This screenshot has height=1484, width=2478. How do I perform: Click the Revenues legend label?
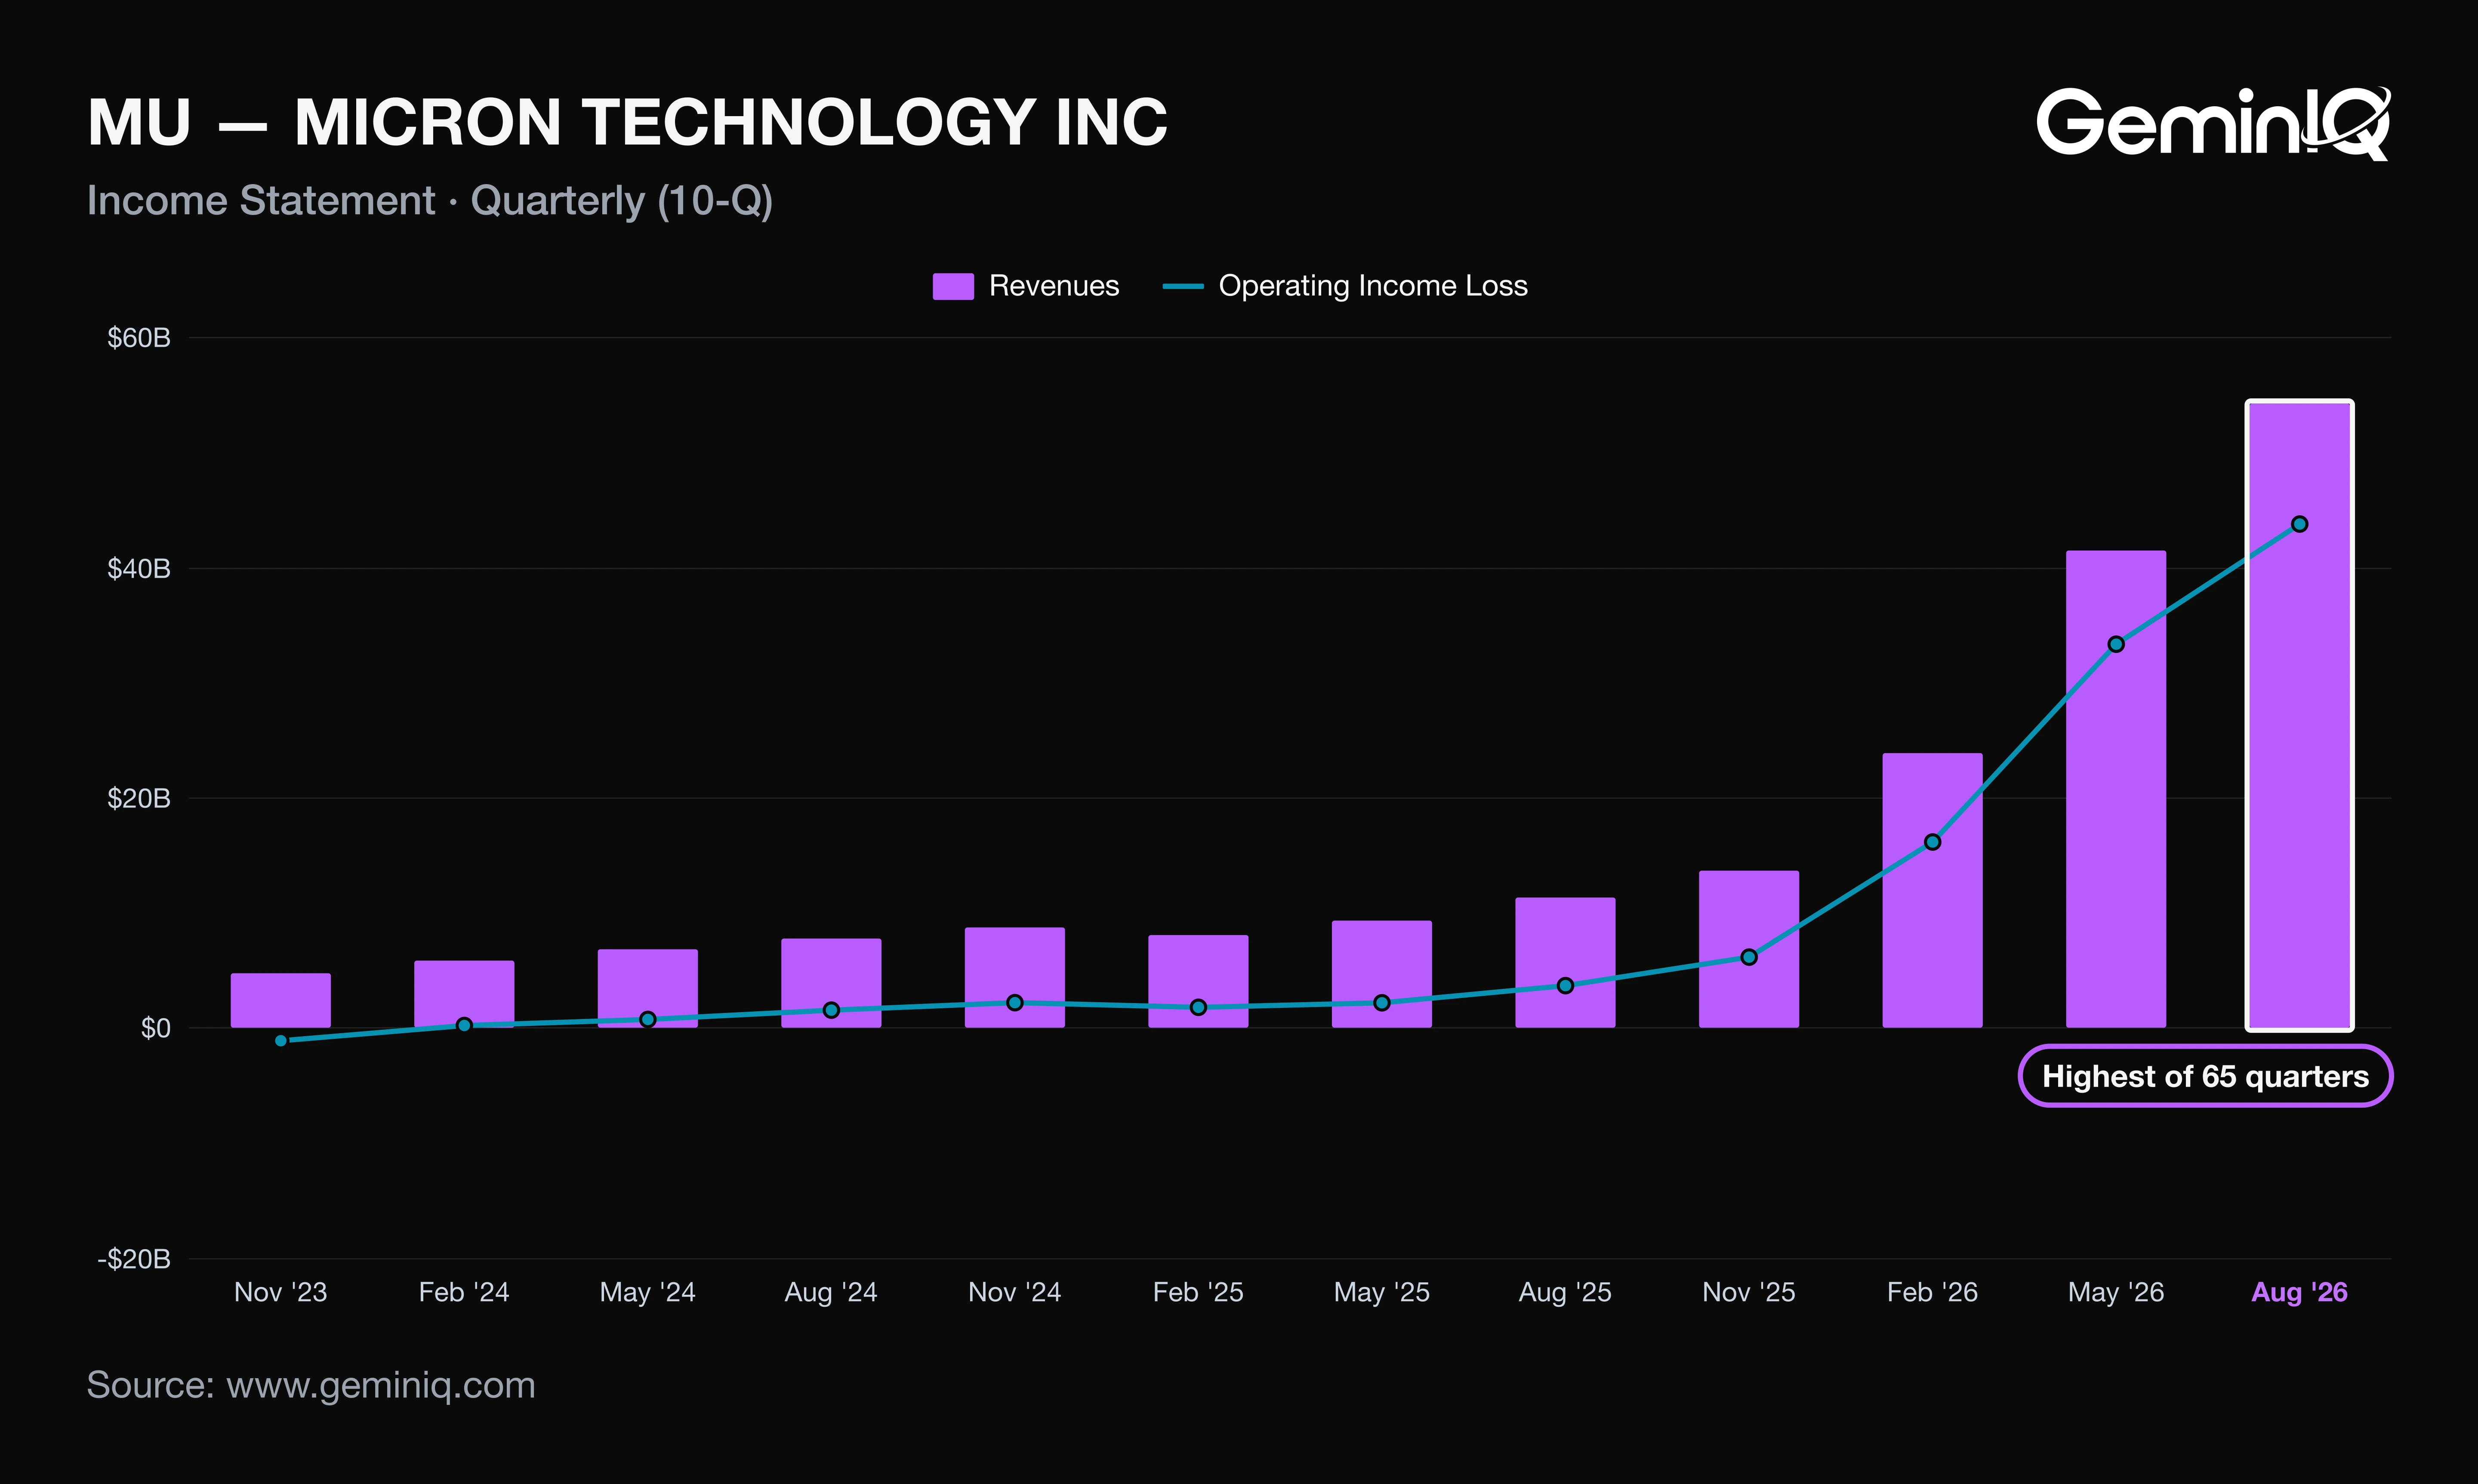click(x=1054, y=286)
